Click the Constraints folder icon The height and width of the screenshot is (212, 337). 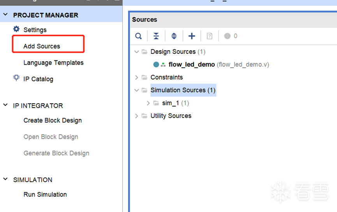(145, 78)
